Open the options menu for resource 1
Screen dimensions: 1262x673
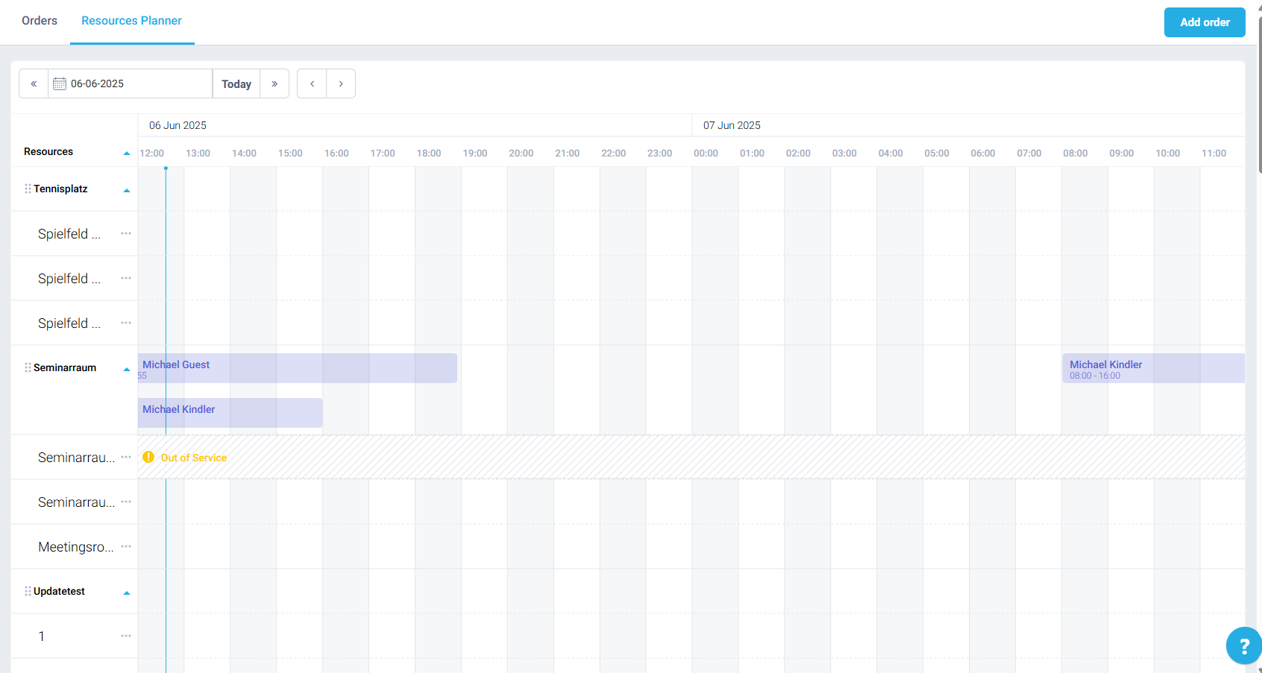point(126,636)
